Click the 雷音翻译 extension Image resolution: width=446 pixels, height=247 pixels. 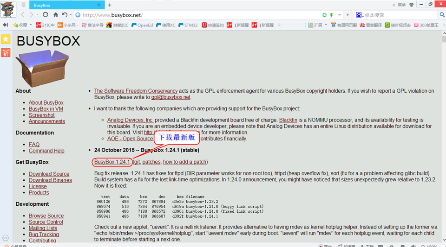pyautogui.click(x=371, y=25)
